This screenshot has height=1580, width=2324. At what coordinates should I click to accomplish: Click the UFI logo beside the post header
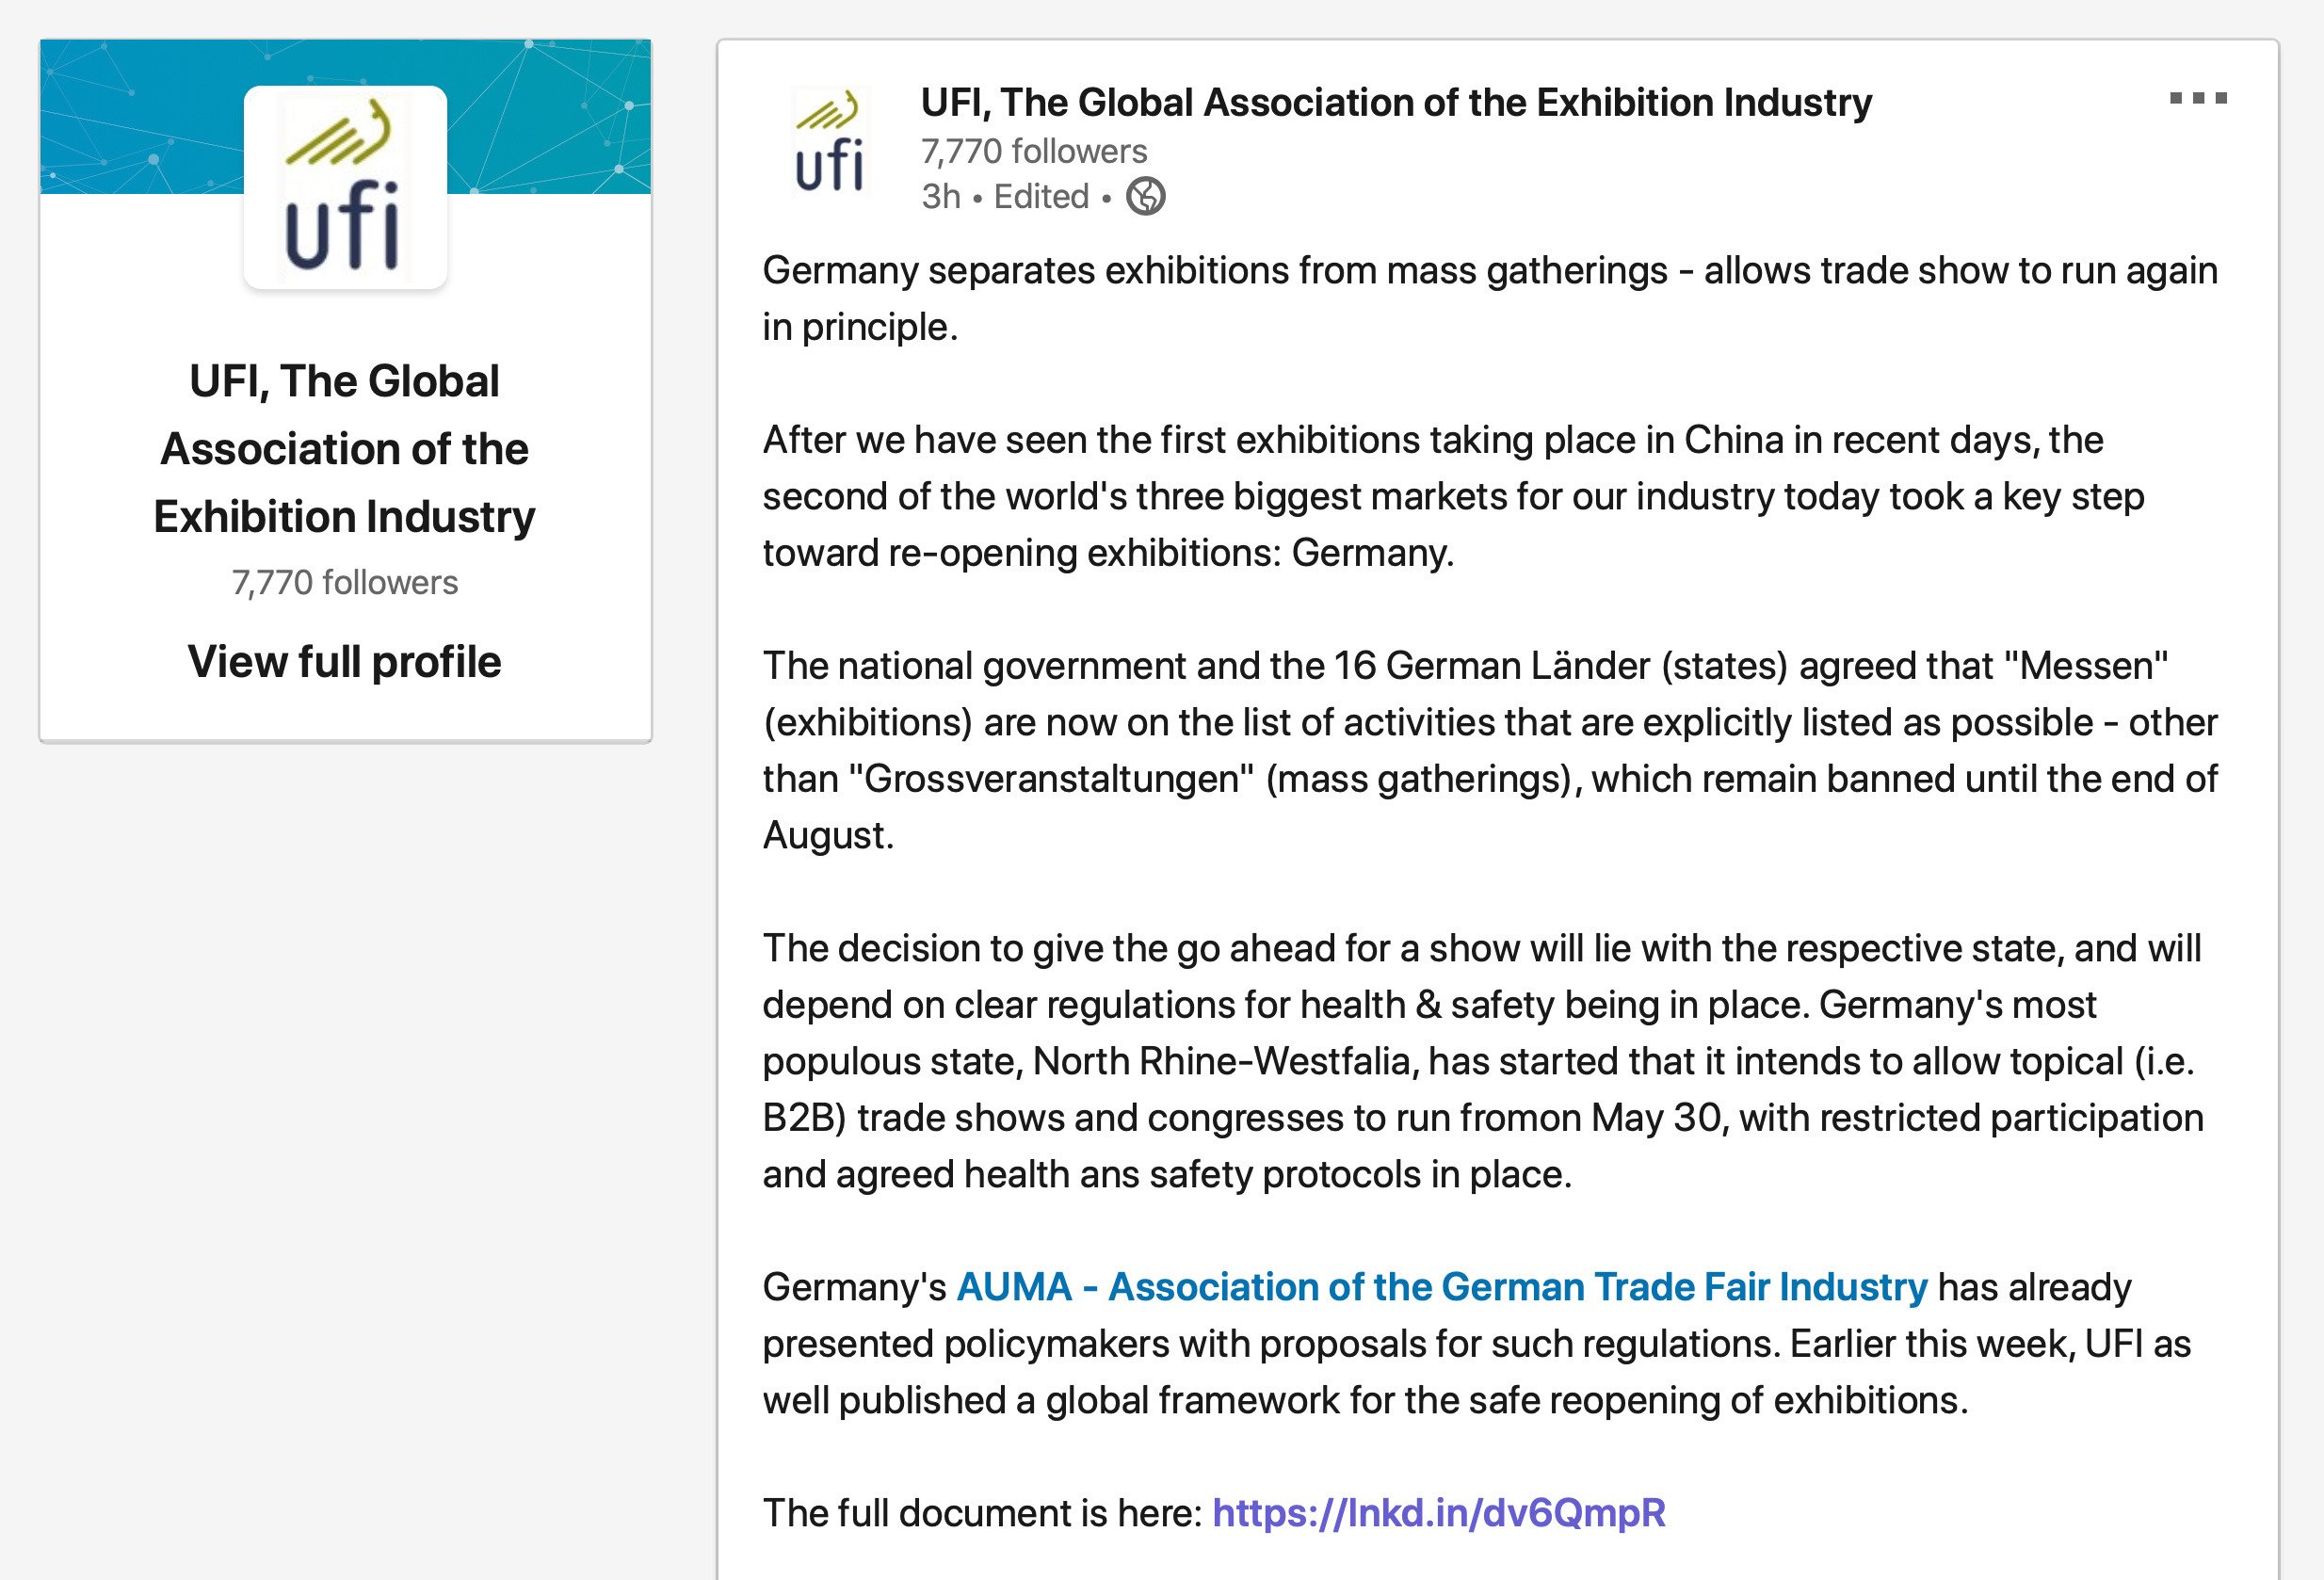(x=830, y=141)
